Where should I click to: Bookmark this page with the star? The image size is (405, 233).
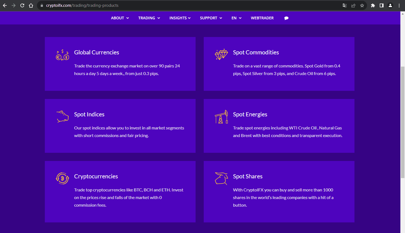coord(362,5)
